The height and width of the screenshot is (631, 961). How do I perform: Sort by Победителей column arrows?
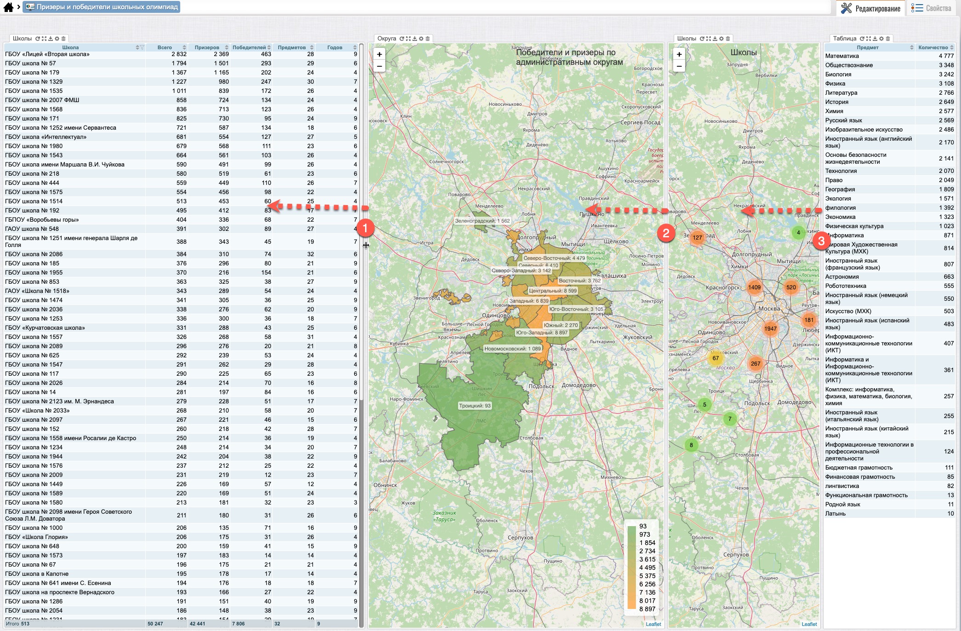pos(269,48)
